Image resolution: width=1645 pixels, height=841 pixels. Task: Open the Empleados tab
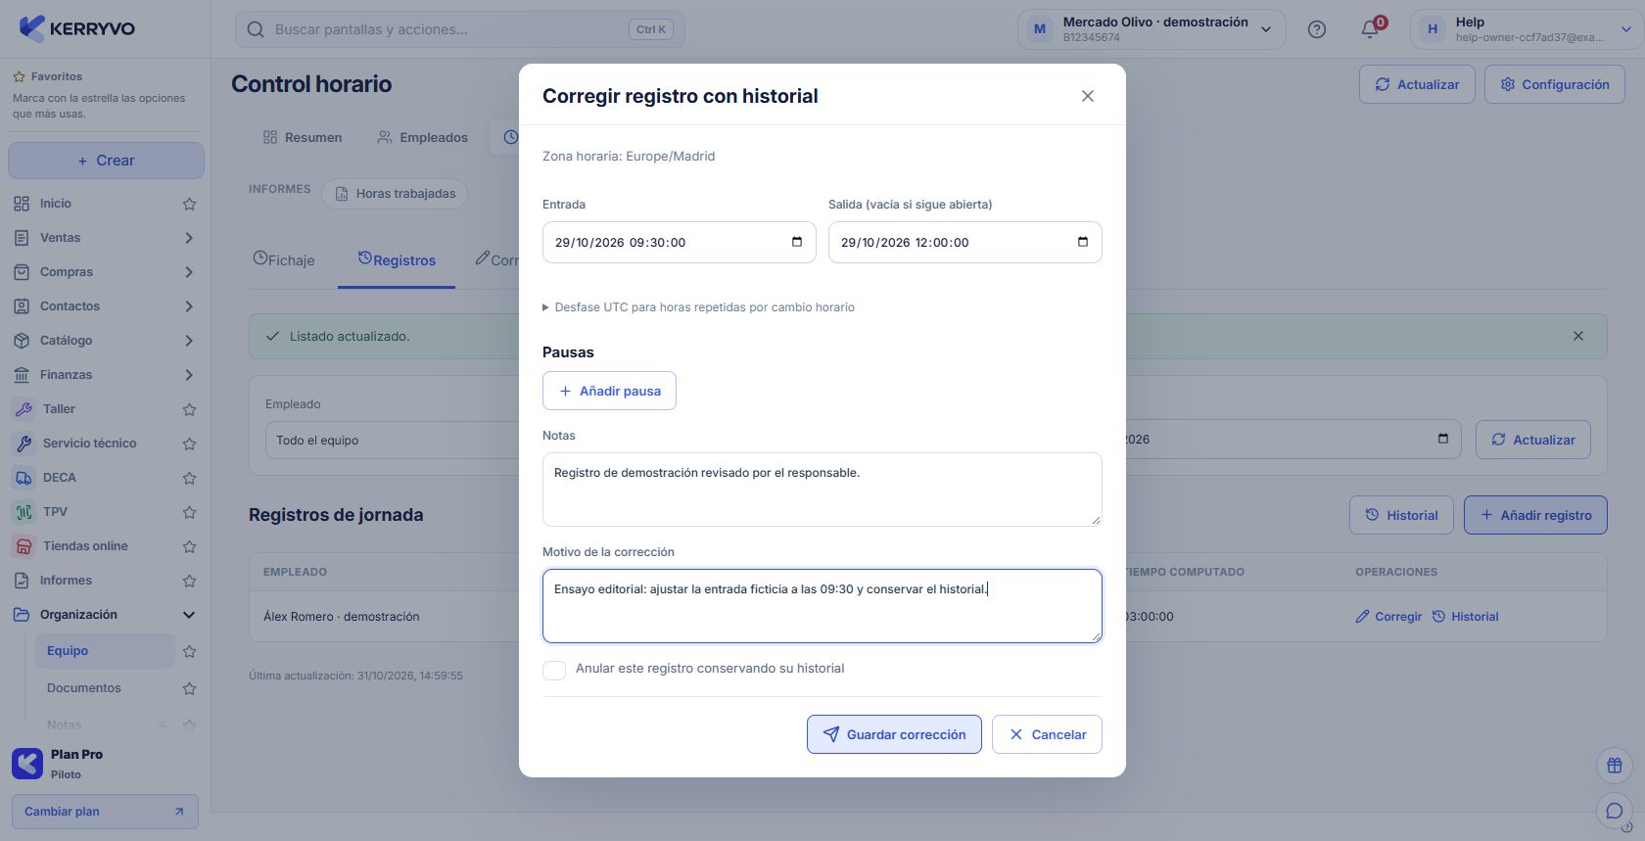(423, 137)
